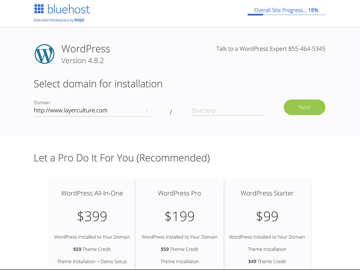Click the bluehost wordmark
The height and width of the screenshot is (270, 360).
pos(69,9)
